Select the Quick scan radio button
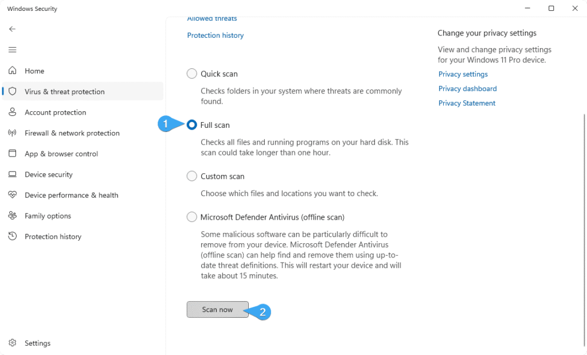This screenshot has height=355, width=587. coord(191,73)
